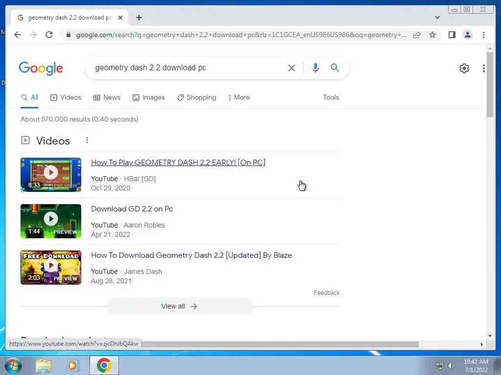Click the horizontal scrollbar thumb

click(x=279, y=344)
